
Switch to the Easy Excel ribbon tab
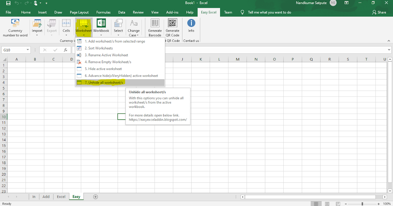pyautogui.click(x=209, y=12)
